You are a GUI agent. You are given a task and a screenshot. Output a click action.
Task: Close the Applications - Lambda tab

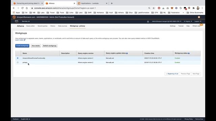(x=107, y=3)
